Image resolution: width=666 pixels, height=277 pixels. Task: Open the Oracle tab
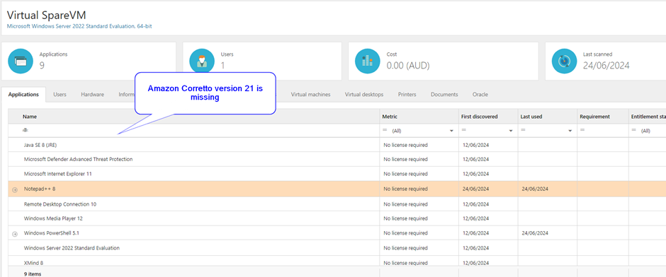[480, 95]
